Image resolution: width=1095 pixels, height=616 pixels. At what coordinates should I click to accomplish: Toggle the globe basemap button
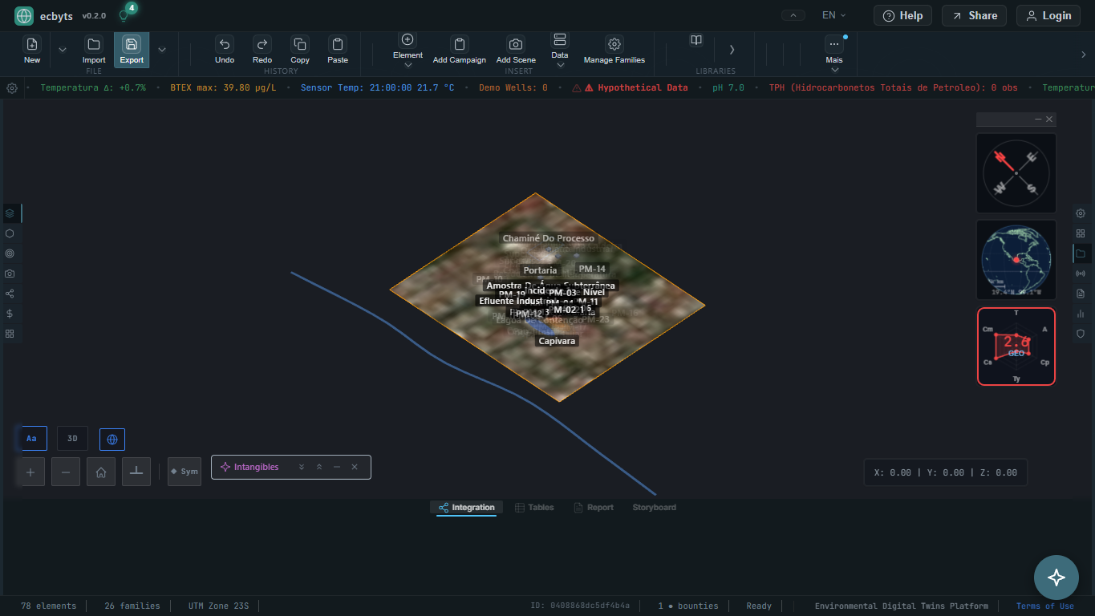112,440
